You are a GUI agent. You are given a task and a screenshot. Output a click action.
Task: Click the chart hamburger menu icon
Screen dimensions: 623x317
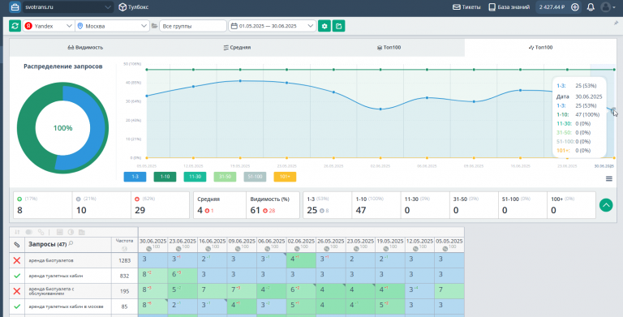pos(609,178)
